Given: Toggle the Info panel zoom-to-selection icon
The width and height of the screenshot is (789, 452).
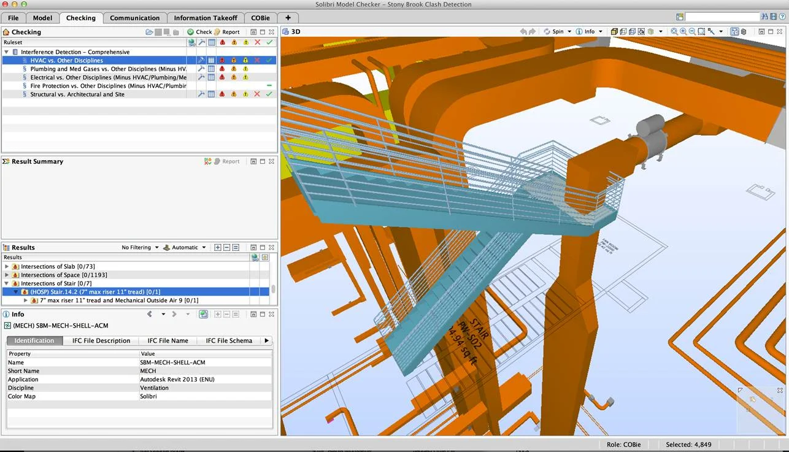Looking at the screenshot, I should 203,314.
